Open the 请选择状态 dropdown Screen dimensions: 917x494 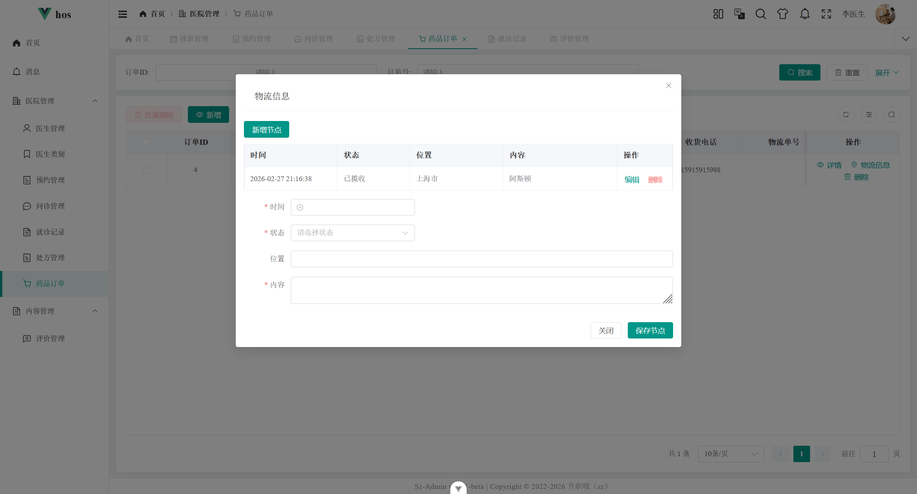[352, 233]
